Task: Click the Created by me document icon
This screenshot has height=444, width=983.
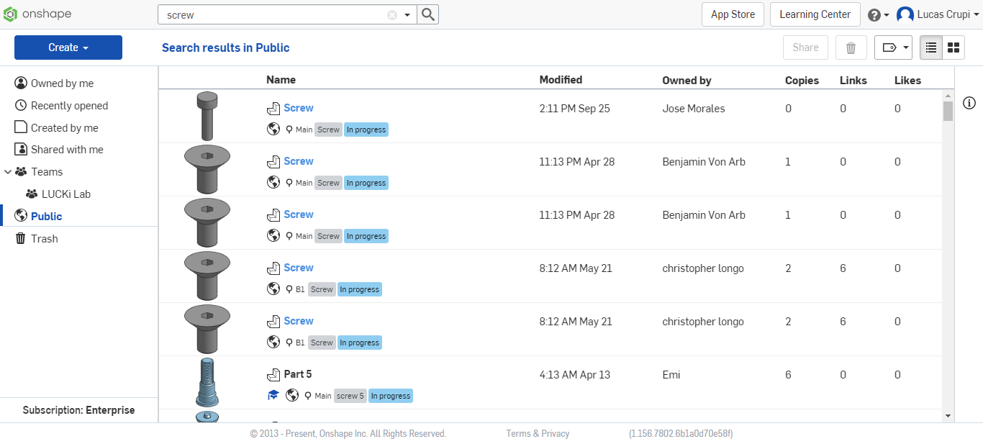Action: [21, 127]
